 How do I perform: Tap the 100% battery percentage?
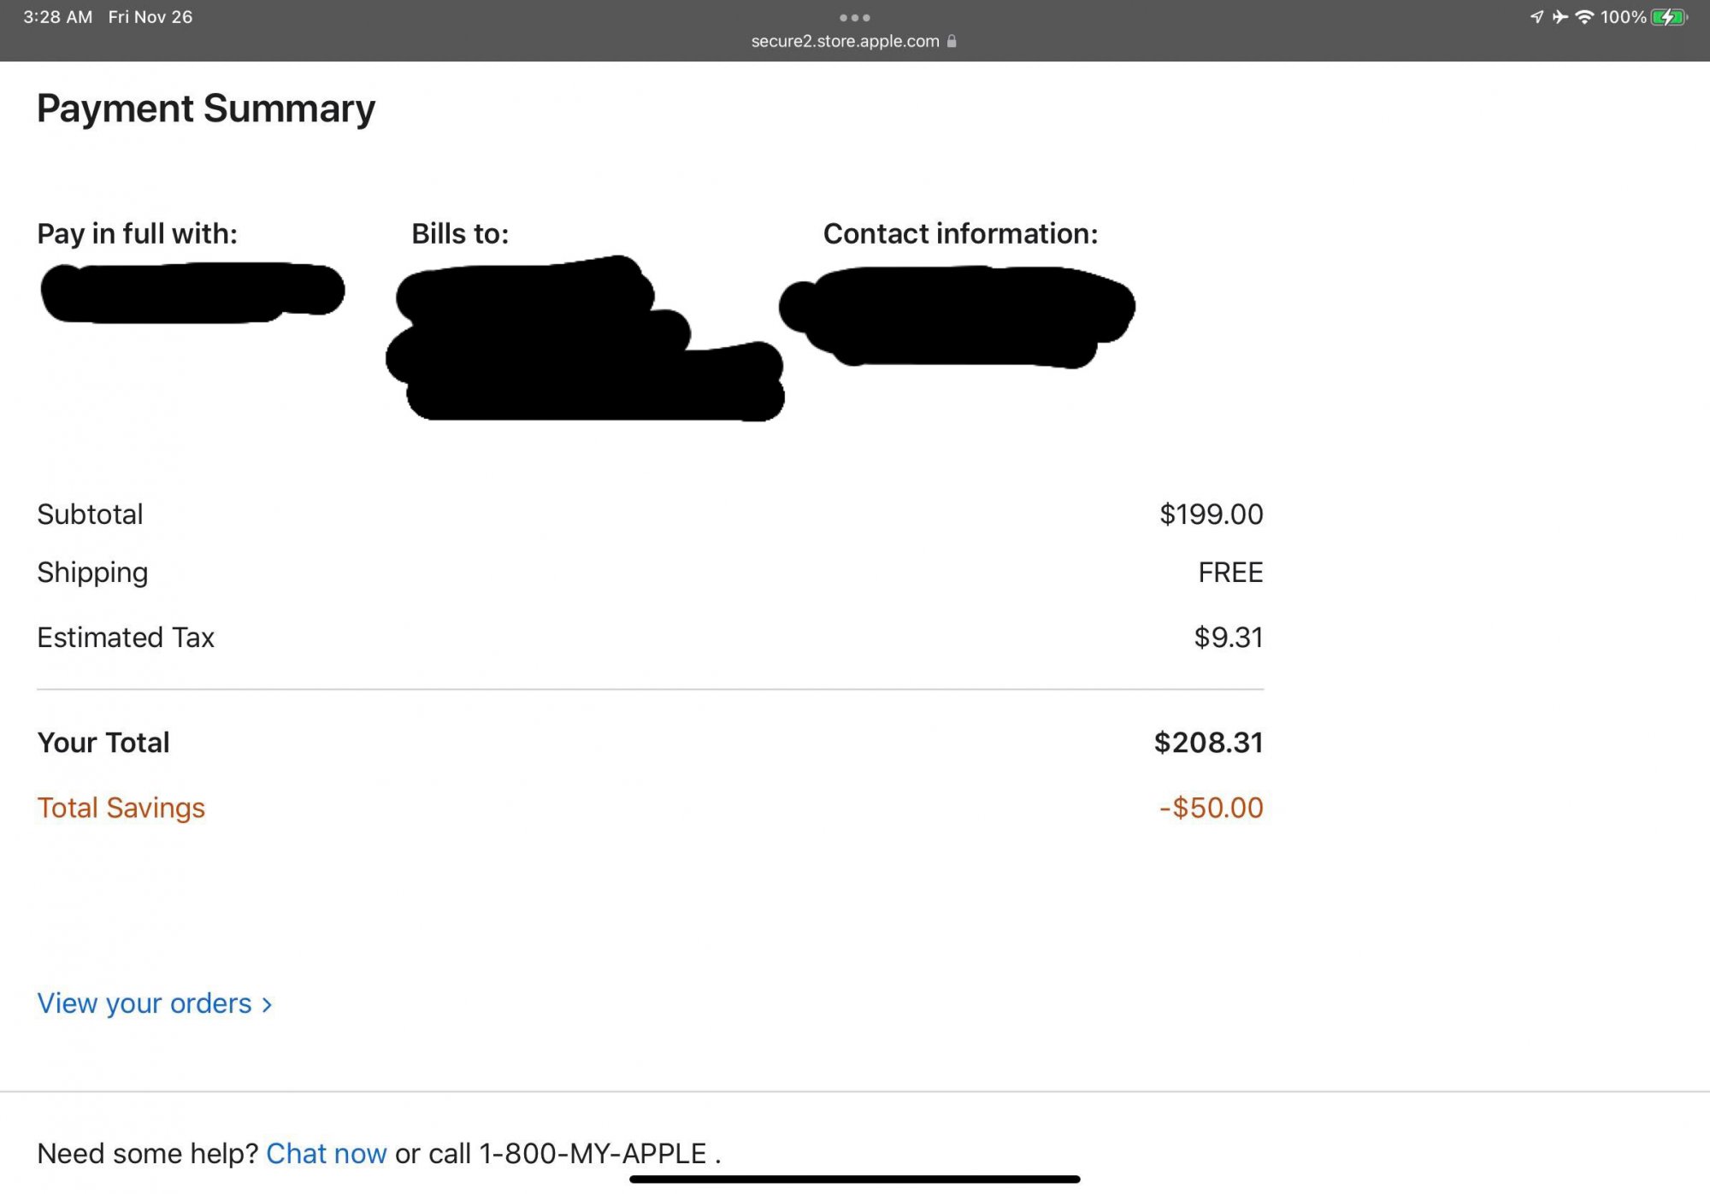[x=1623, y=17]
